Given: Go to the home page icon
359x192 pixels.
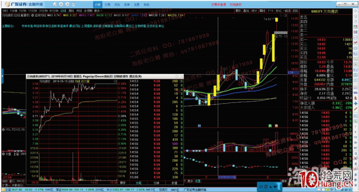Looking at the screenshot, I should [55, 4].
